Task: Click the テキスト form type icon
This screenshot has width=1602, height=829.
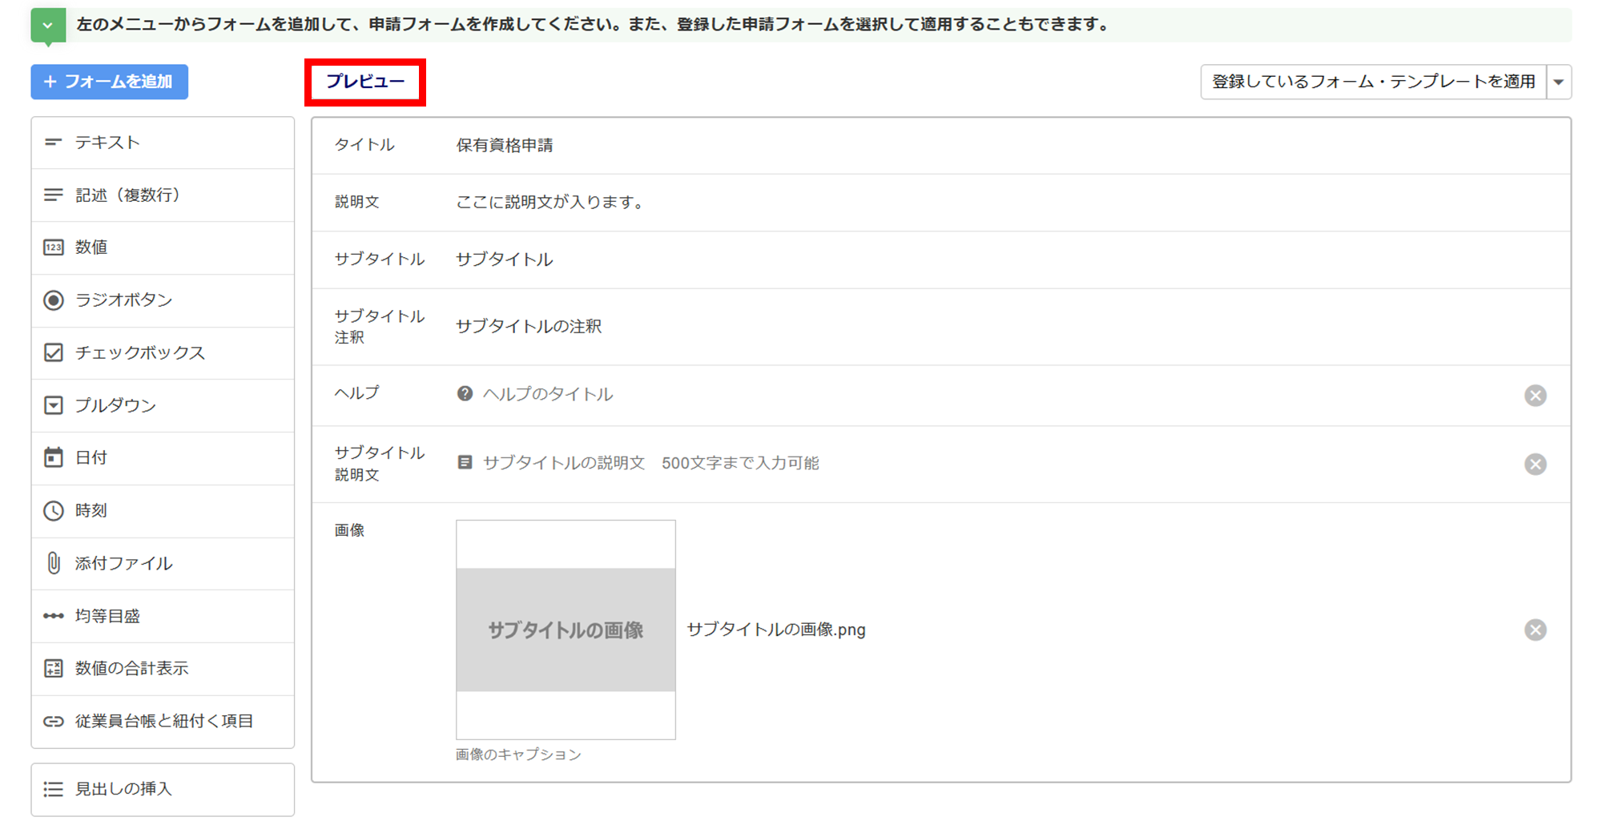Action: 53,143
